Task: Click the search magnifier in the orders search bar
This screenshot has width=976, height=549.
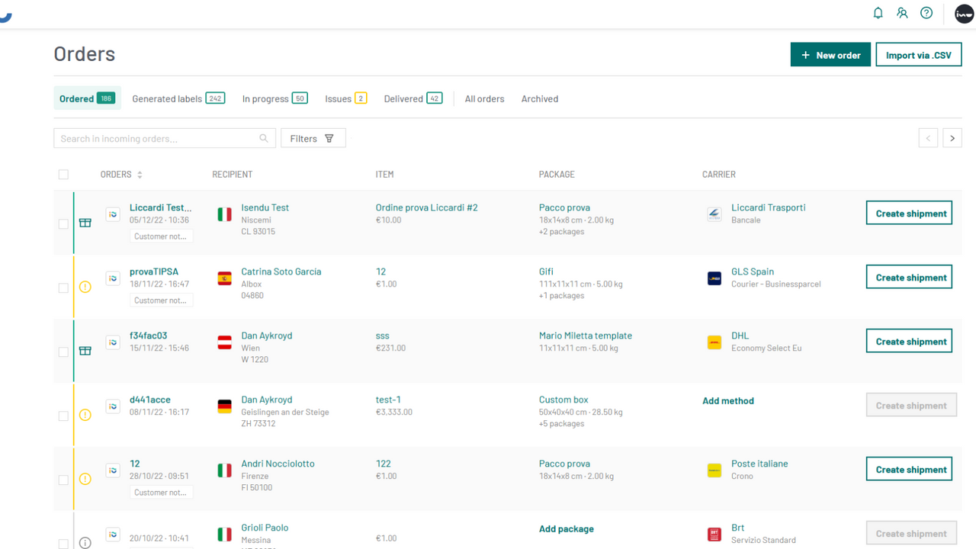Action: click(263, 138)
